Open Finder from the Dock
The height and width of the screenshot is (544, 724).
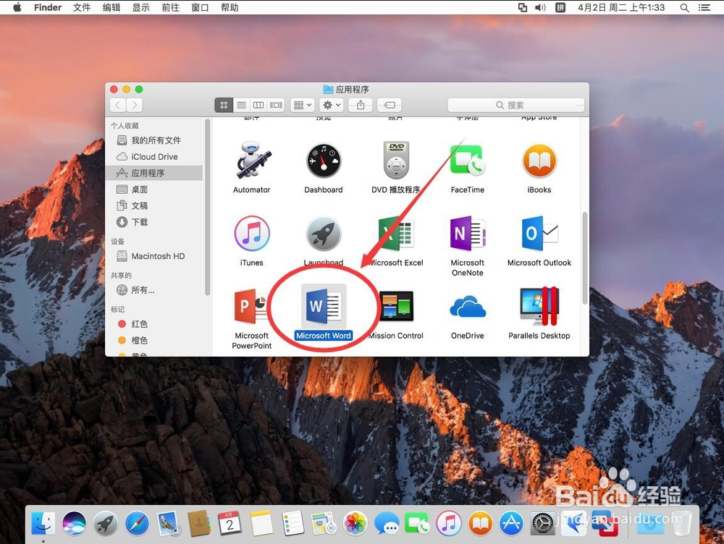pos(43,524)
